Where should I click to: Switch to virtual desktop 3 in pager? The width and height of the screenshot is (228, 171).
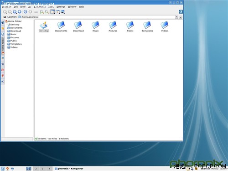coord(42,169)
